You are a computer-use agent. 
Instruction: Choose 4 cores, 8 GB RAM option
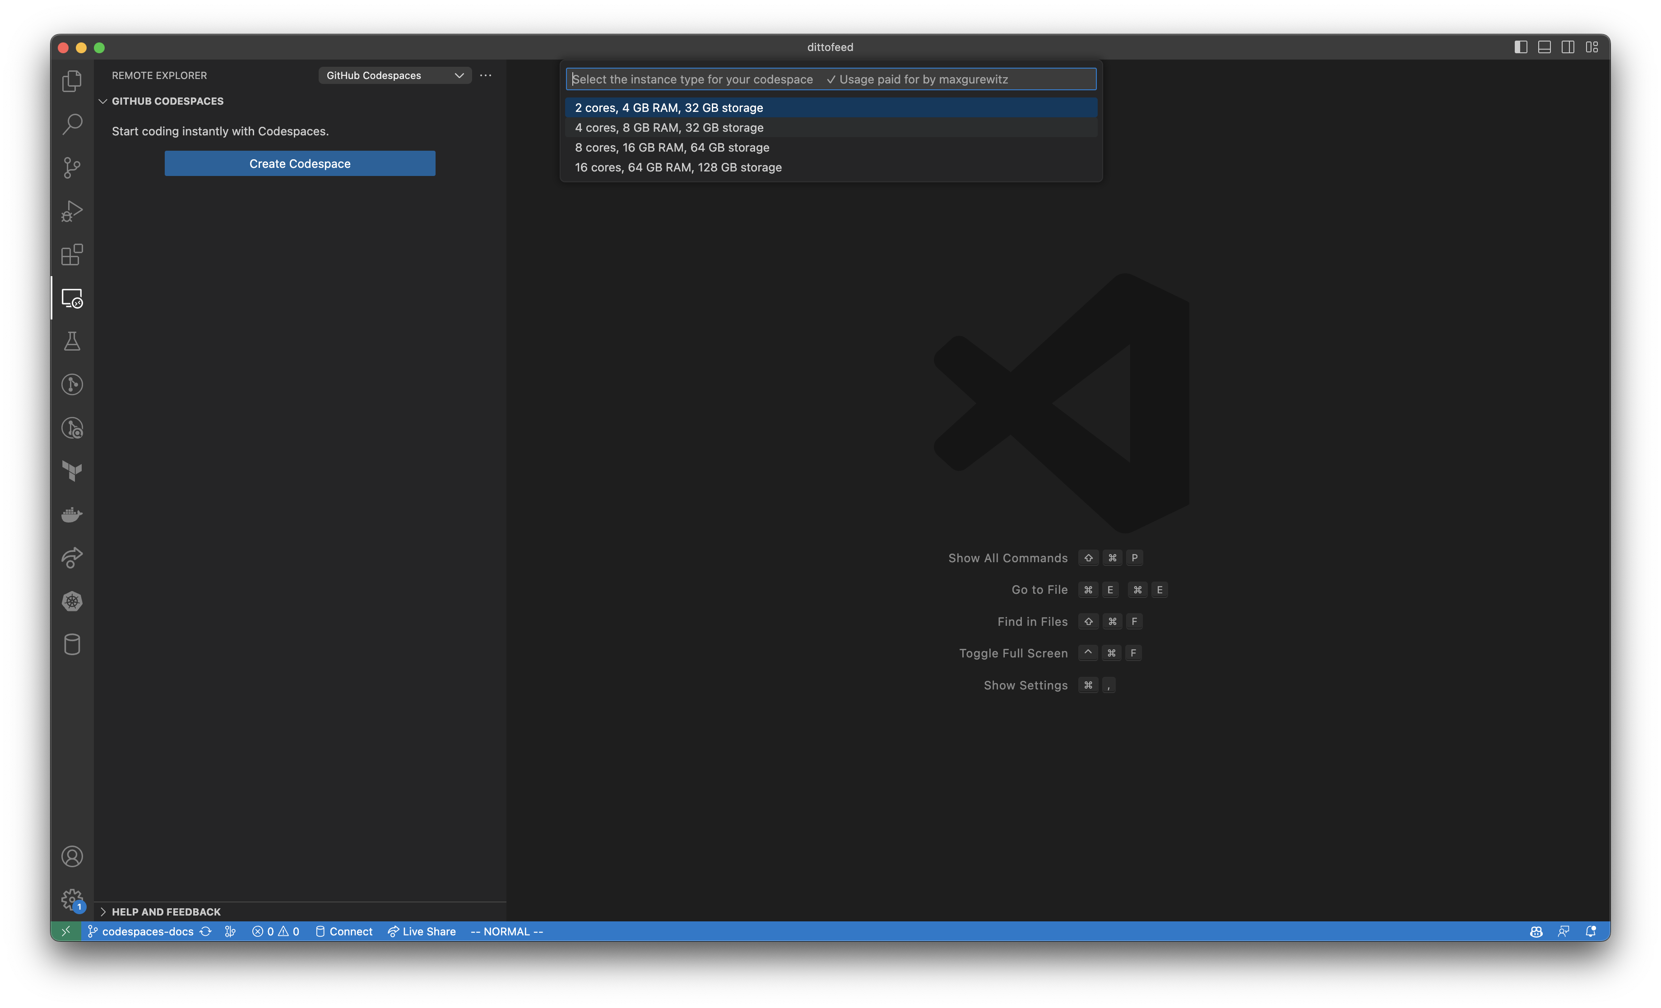pyautogui.click(x=830, y=127)
